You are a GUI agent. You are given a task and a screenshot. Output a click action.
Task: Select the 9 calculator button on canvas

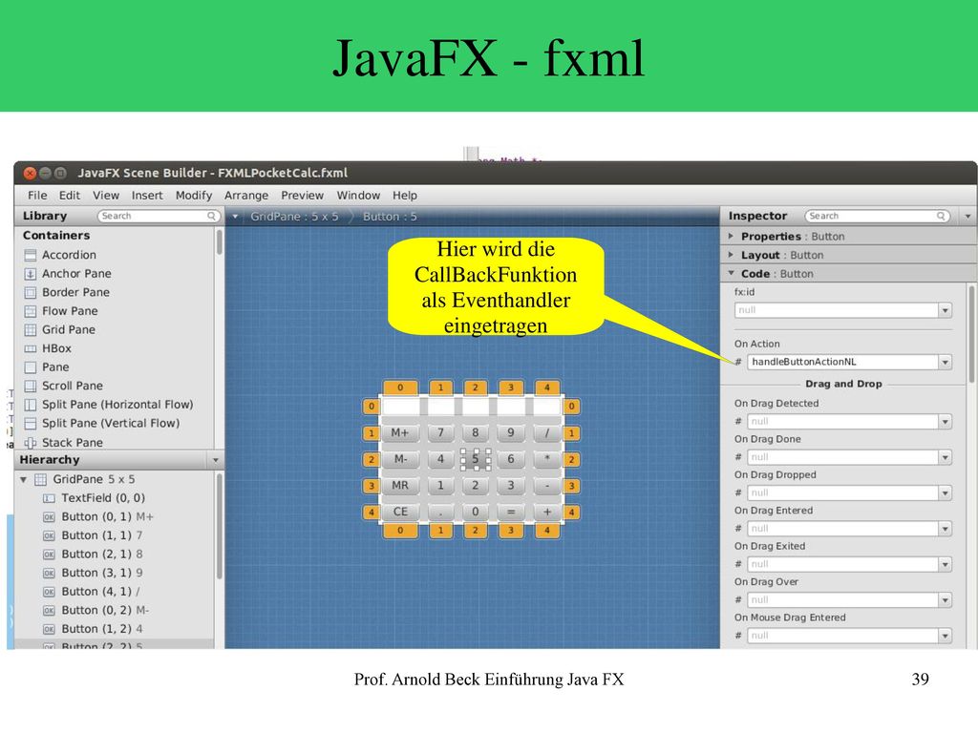click(x=511, y=432)
